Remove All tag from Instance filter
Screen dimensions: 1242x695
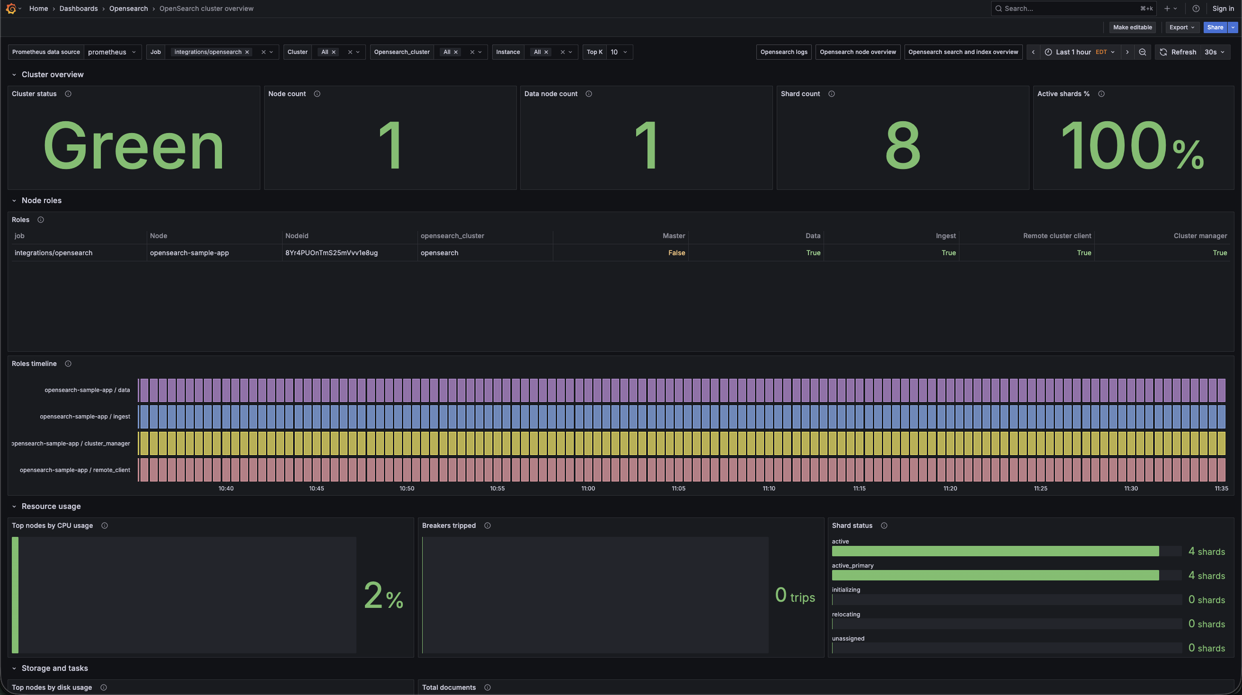(546, 52)
